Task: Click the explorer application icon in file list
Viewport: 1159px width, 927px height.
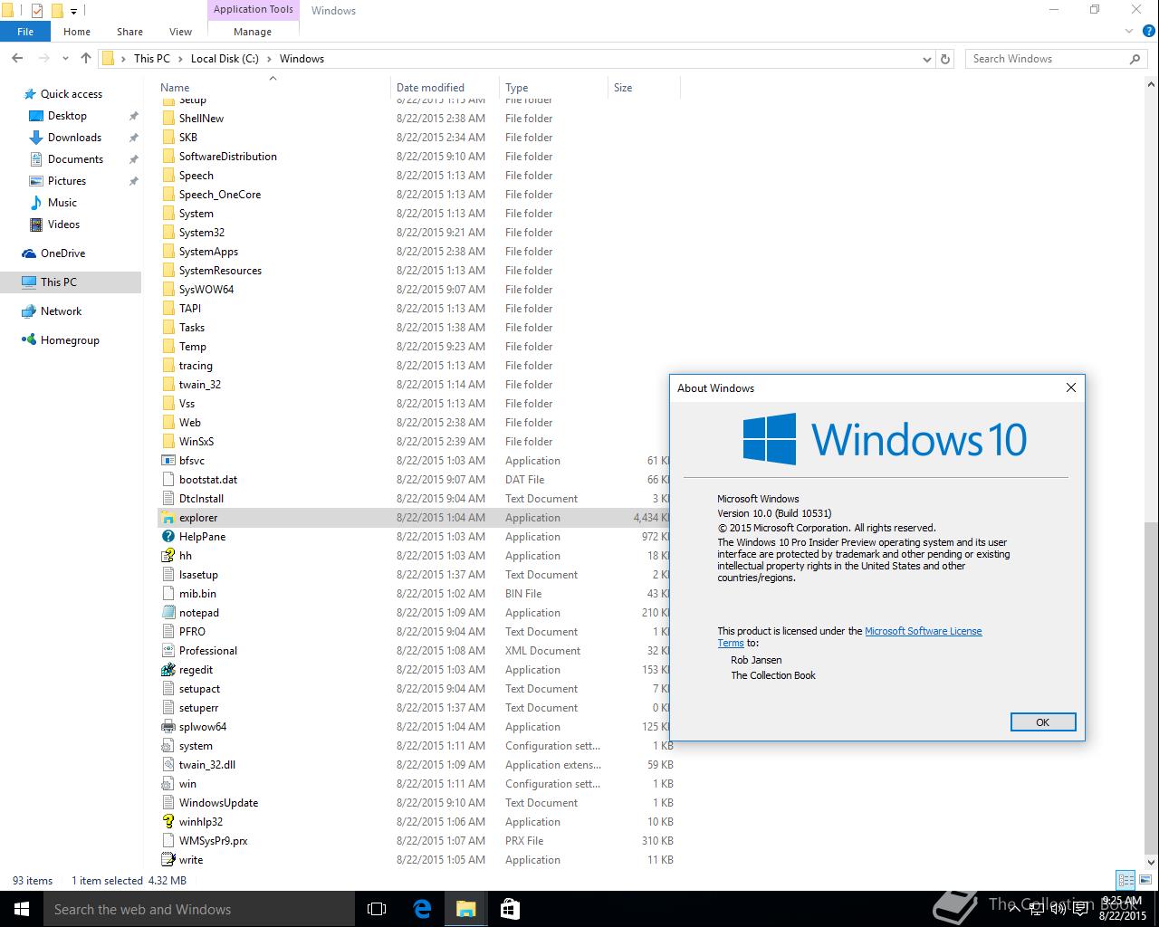Action: tap(168, 518)
